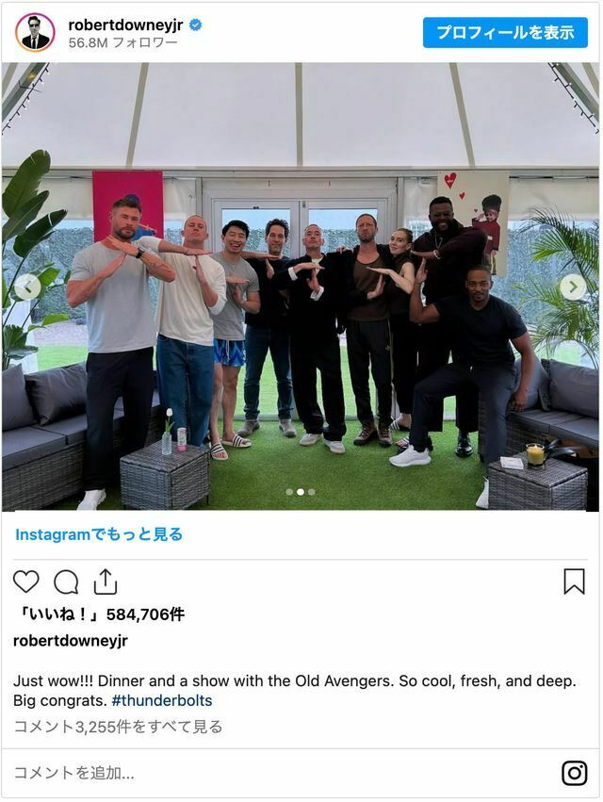The image size is (603, 802).
Task: Click the blue verified badge
Action: click(x=195, y=25)
